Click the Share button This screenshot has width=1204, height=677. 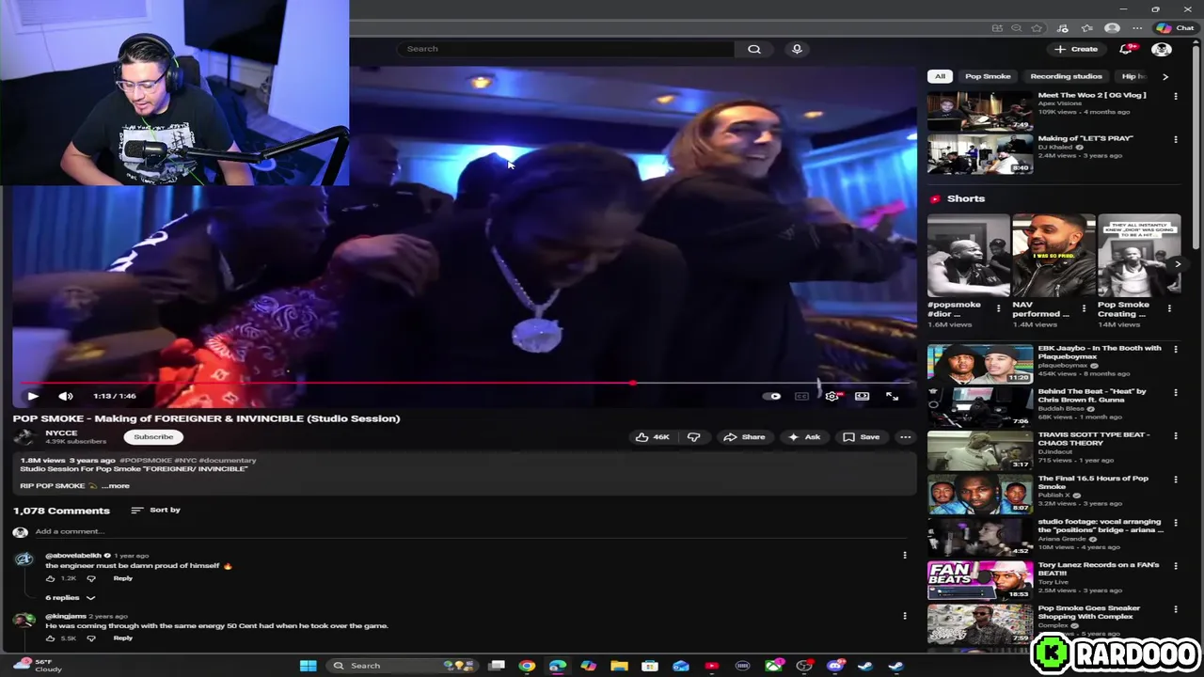coord(743,437)
